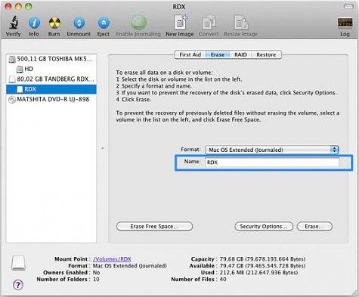
Task: Click the Erase Free Space button
Action: [x=154, y=226]
